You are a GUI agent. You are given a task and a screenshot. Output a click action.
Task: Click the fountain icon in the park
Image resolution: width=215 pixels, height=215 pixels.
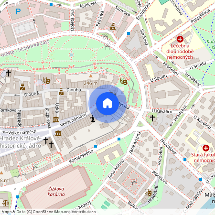tap(72, 55)
